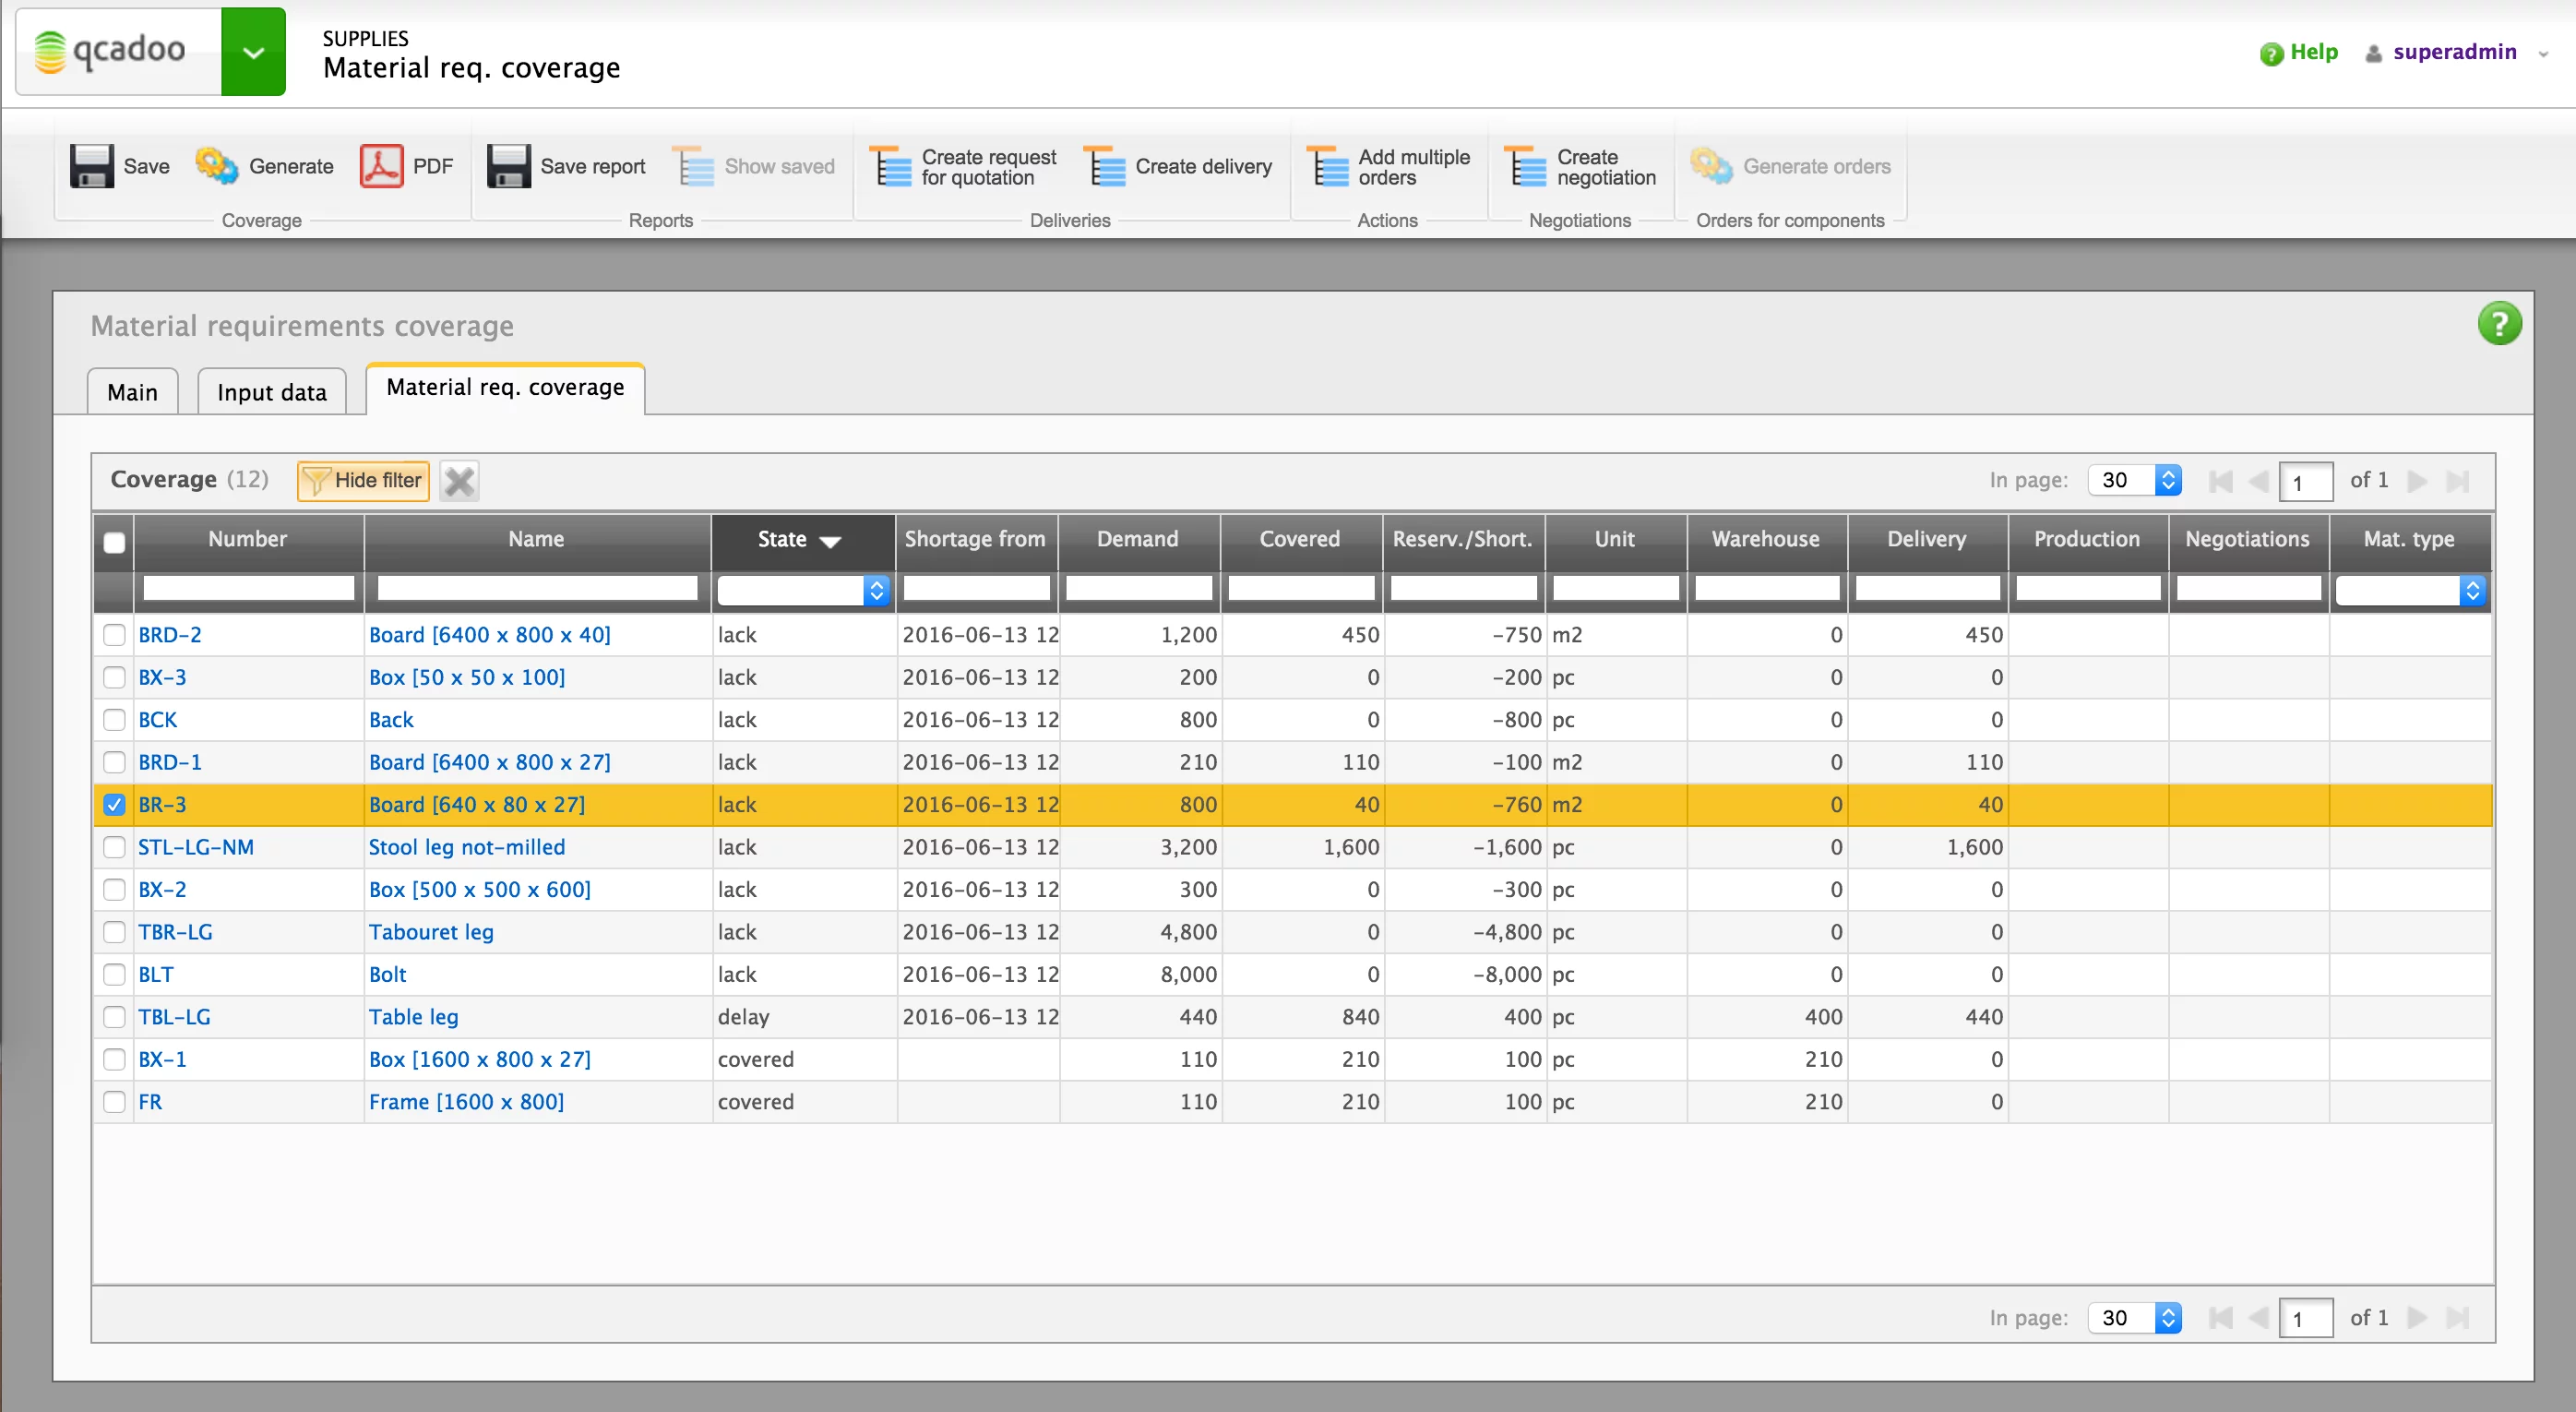Check the BRD-2 row checkbox
This screenshot has height=1412, width=2576.
pos(114,635)
